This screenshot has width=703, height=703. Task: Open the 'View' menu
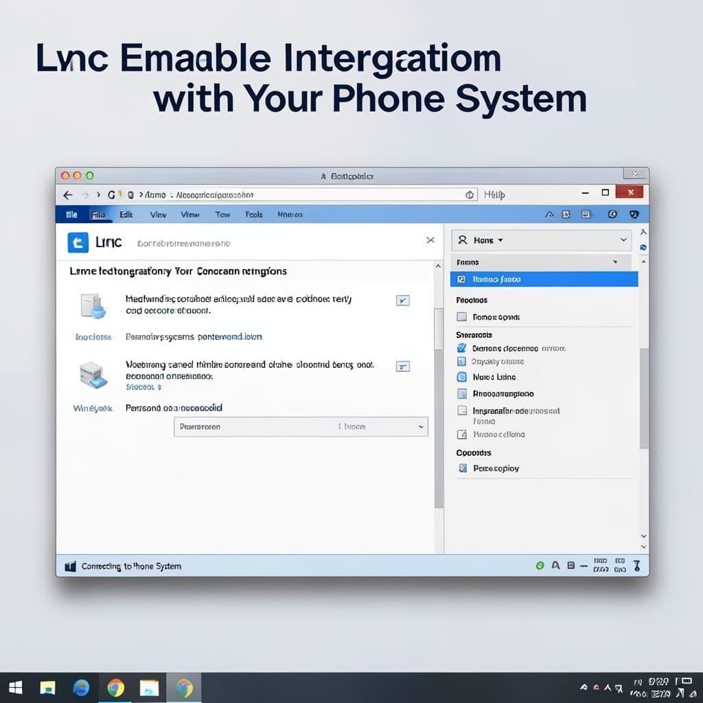coord(158,215)
